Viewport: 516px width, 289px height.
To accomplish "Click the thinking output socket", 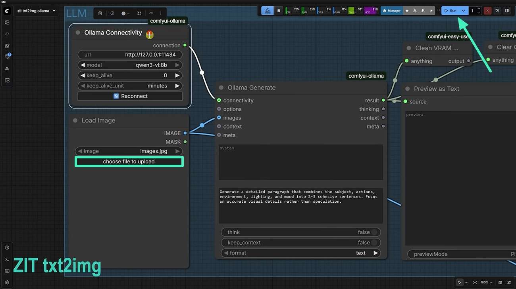I will (x=383, y=109).
